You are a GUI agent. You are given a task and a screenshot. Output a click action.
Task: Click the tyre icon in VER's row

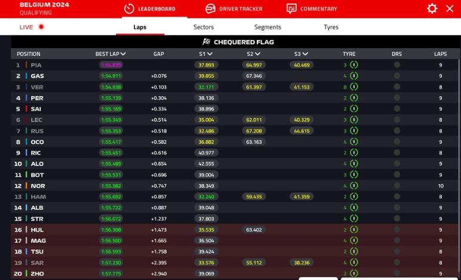coord(354,87)
